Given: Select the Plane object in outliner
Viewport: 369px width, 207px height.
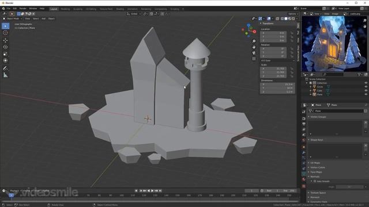Looking at the screenshot, I should click(x=319, y=94).
